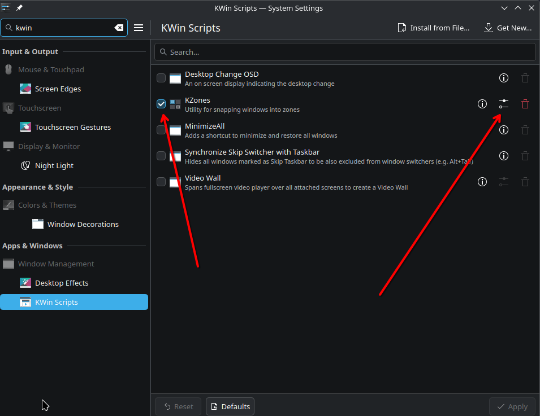Delete the KZones script
Viewport: 540px width, 416px height.
click(525, 104)
